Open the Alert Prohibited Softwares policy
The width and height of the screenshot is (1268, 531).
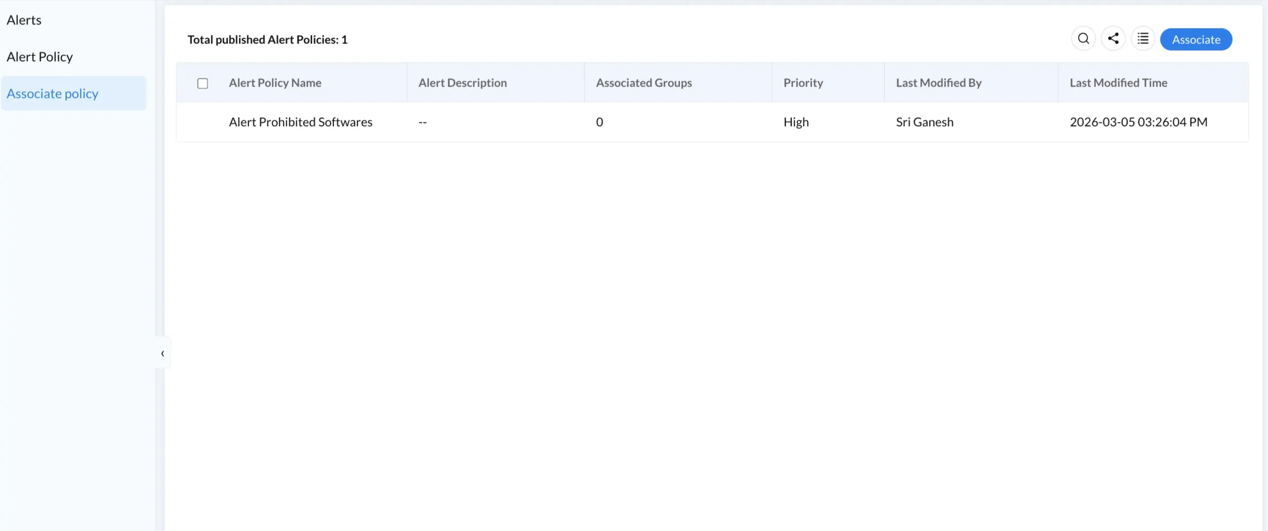click(x=300, y=122)
